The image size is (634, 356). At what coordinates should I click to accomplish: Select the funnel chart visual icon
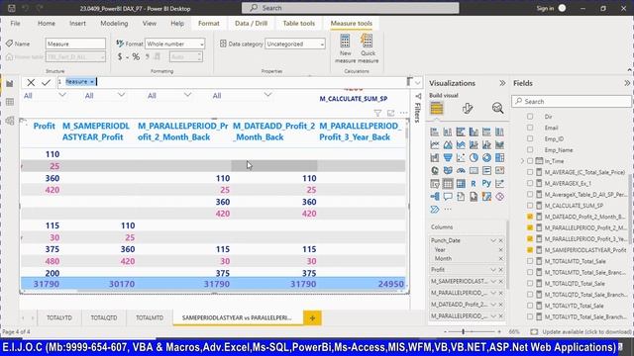tap(448, 158)
